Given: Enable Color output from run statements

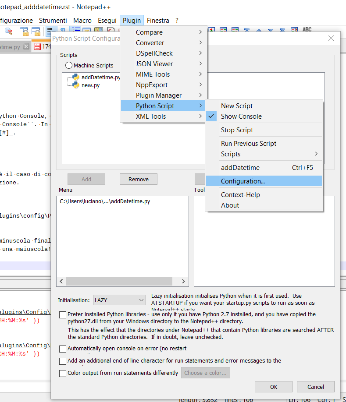Looking at the screenshot, I should tap(63, 373).
